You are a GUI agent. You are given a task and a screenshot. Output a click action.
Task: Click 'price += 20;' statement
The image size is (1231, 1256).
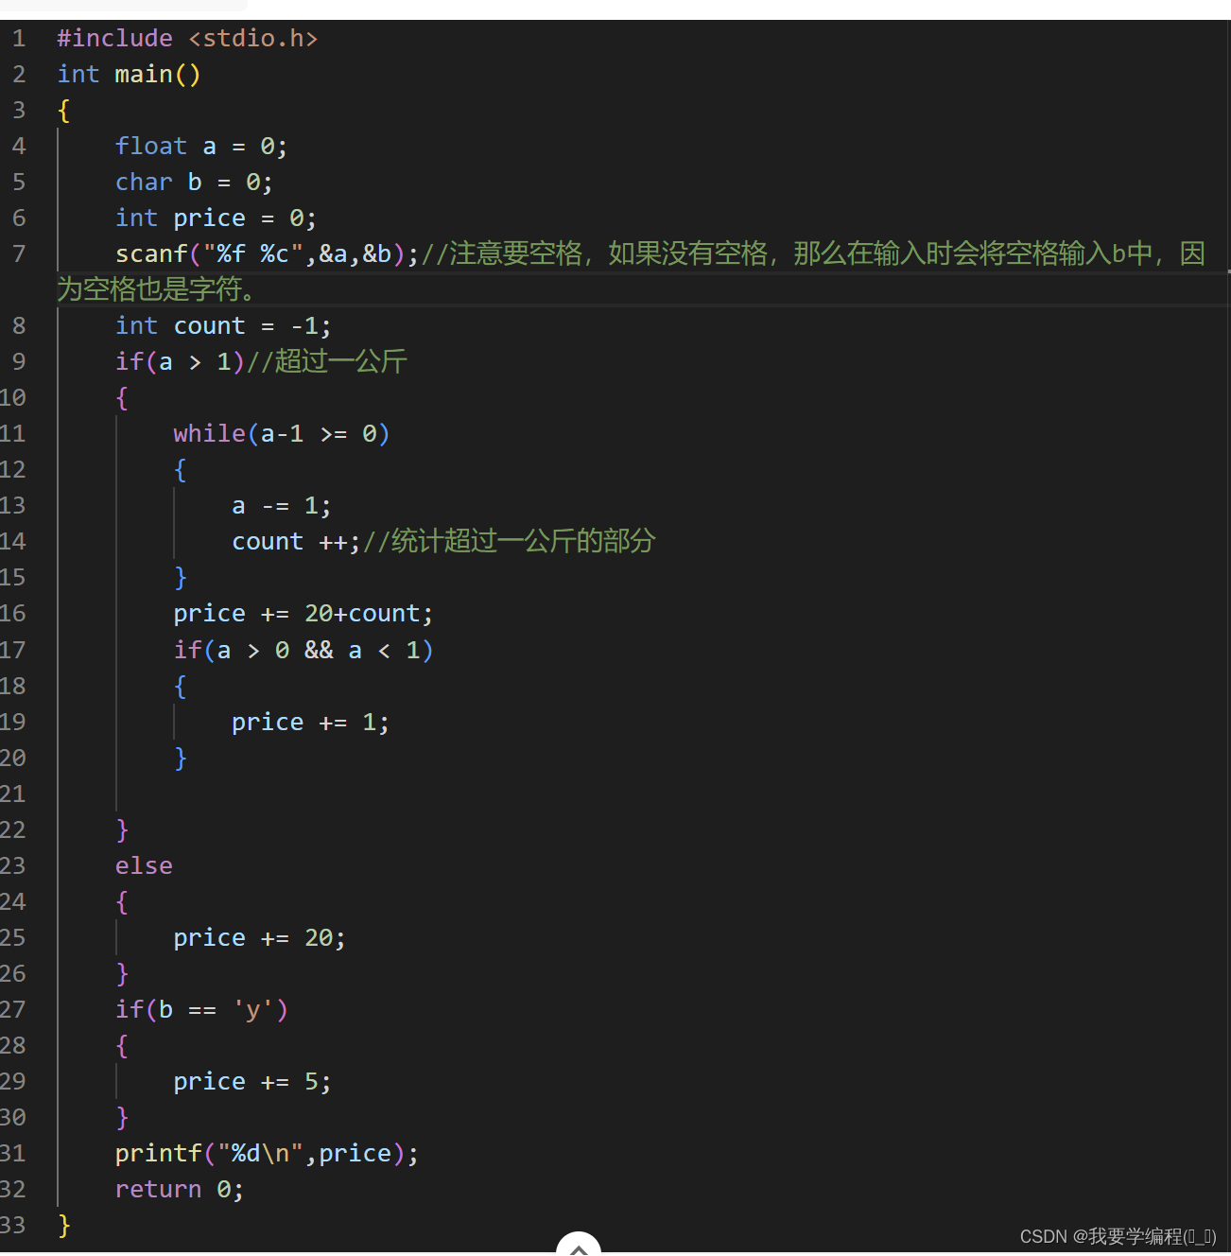[260, 938]
